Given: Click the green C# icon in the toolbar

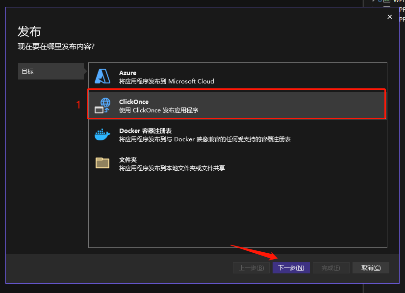Looking at the screenshot, I should pyautogui.click(x=386, y=1).
